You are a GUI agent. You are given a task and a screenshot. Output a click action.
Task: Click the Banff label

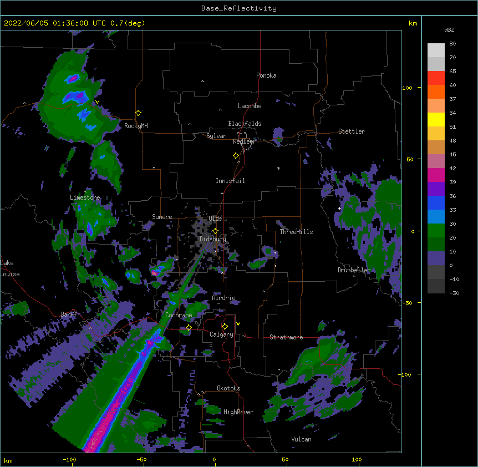click(69, 314)
